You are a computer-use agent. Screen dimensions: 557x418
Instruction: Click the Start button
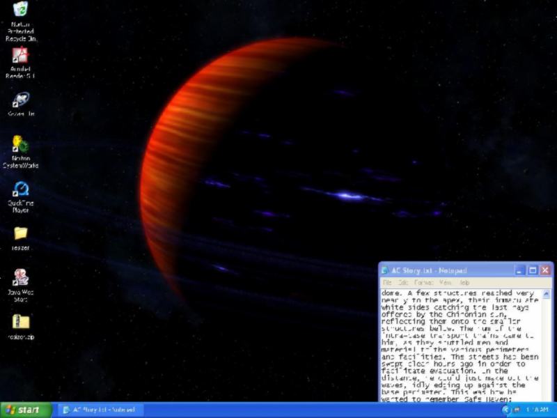(x=26, y=410)
